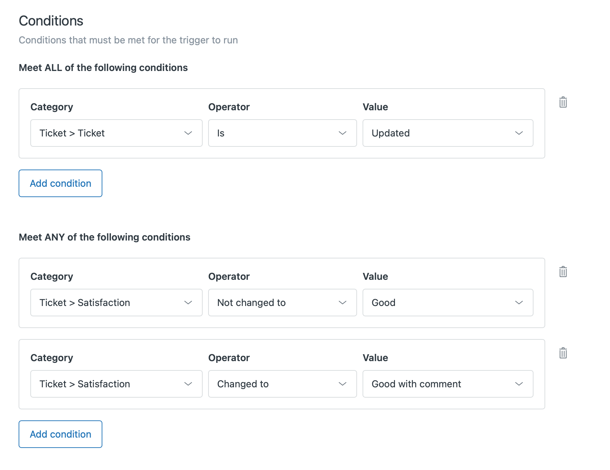
Task: Open the first Ticket > Satisfaction category selector
Action: 116,303
